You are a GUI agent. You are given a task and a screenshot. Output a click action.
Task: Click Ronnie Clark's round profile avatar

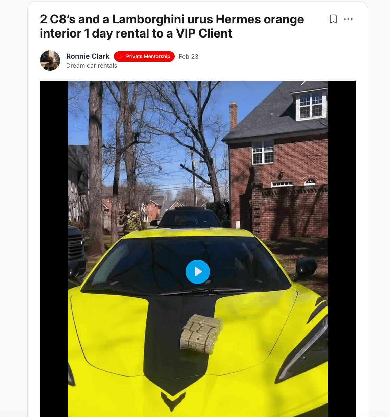50,60
